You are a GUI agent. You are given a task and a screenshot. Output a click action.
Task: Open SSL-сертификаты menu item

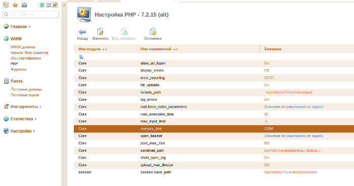pos(26,58)
